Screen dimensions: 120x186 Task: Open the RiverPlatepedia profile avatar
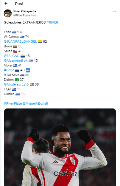pyautogui.click(x=8, y=13)
